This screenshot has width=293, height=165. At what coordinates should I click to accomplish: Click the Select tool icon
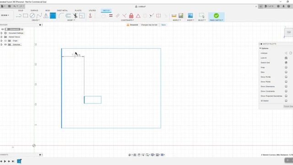202,16
